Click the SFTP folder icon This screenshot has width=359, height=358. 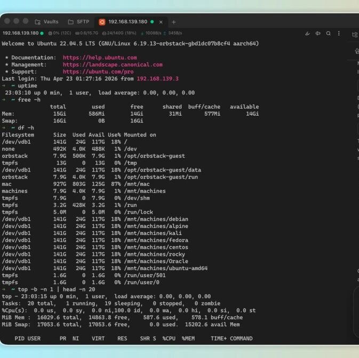[x=71, y=22]
